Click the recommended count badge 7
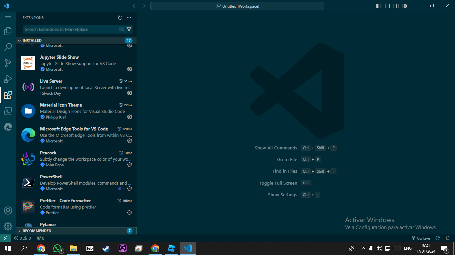Viewport: 455px width, 255px height. [x=130, y=231]
